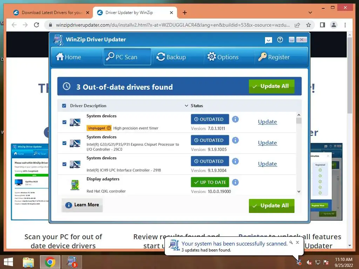The image size is (359, 269).
Task: Close the scan notification balloon
Action: [x=297, y=242]
